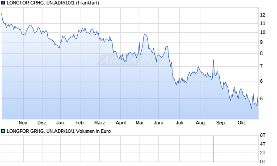Click the price spike peak in late August
The image size is (277, 166).
(214, 60)
